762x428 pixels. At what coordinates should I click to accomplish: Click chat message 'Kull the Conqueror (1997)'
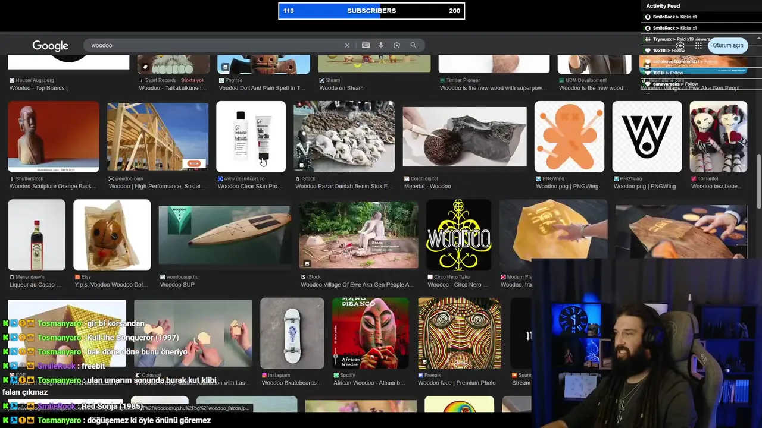click(x=133, y=338)
